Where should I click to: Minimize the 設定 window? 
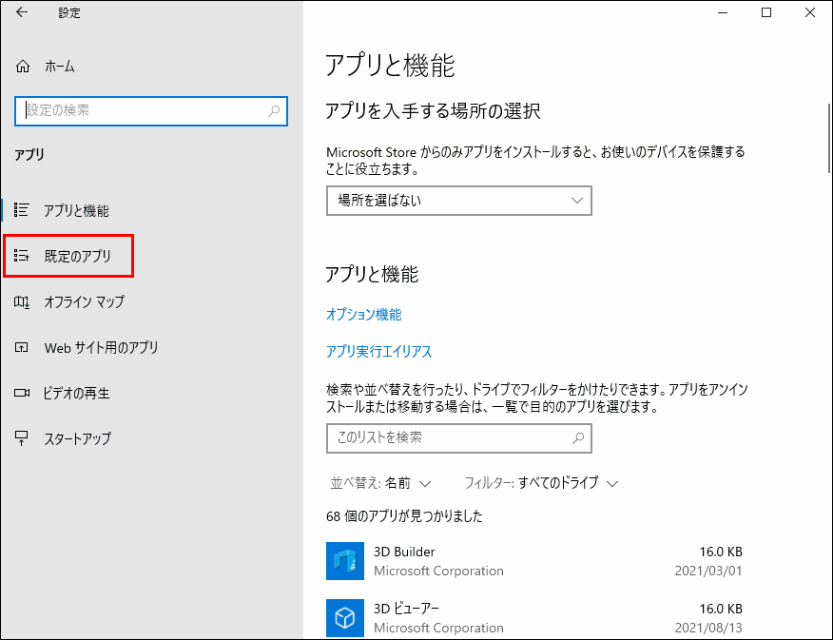click(723, 12)
